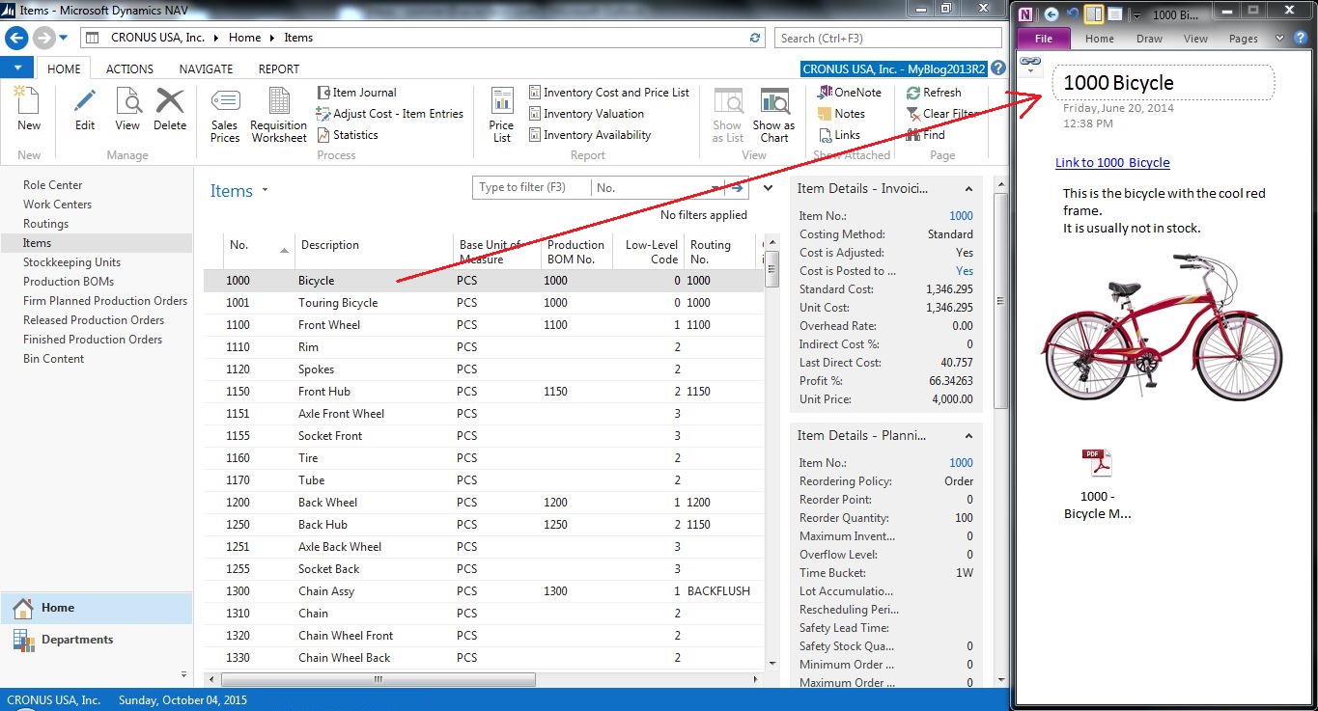Switch to the ACTIONS ribbon tab
The image size is (1318, 711).
(x=129, y=68)
